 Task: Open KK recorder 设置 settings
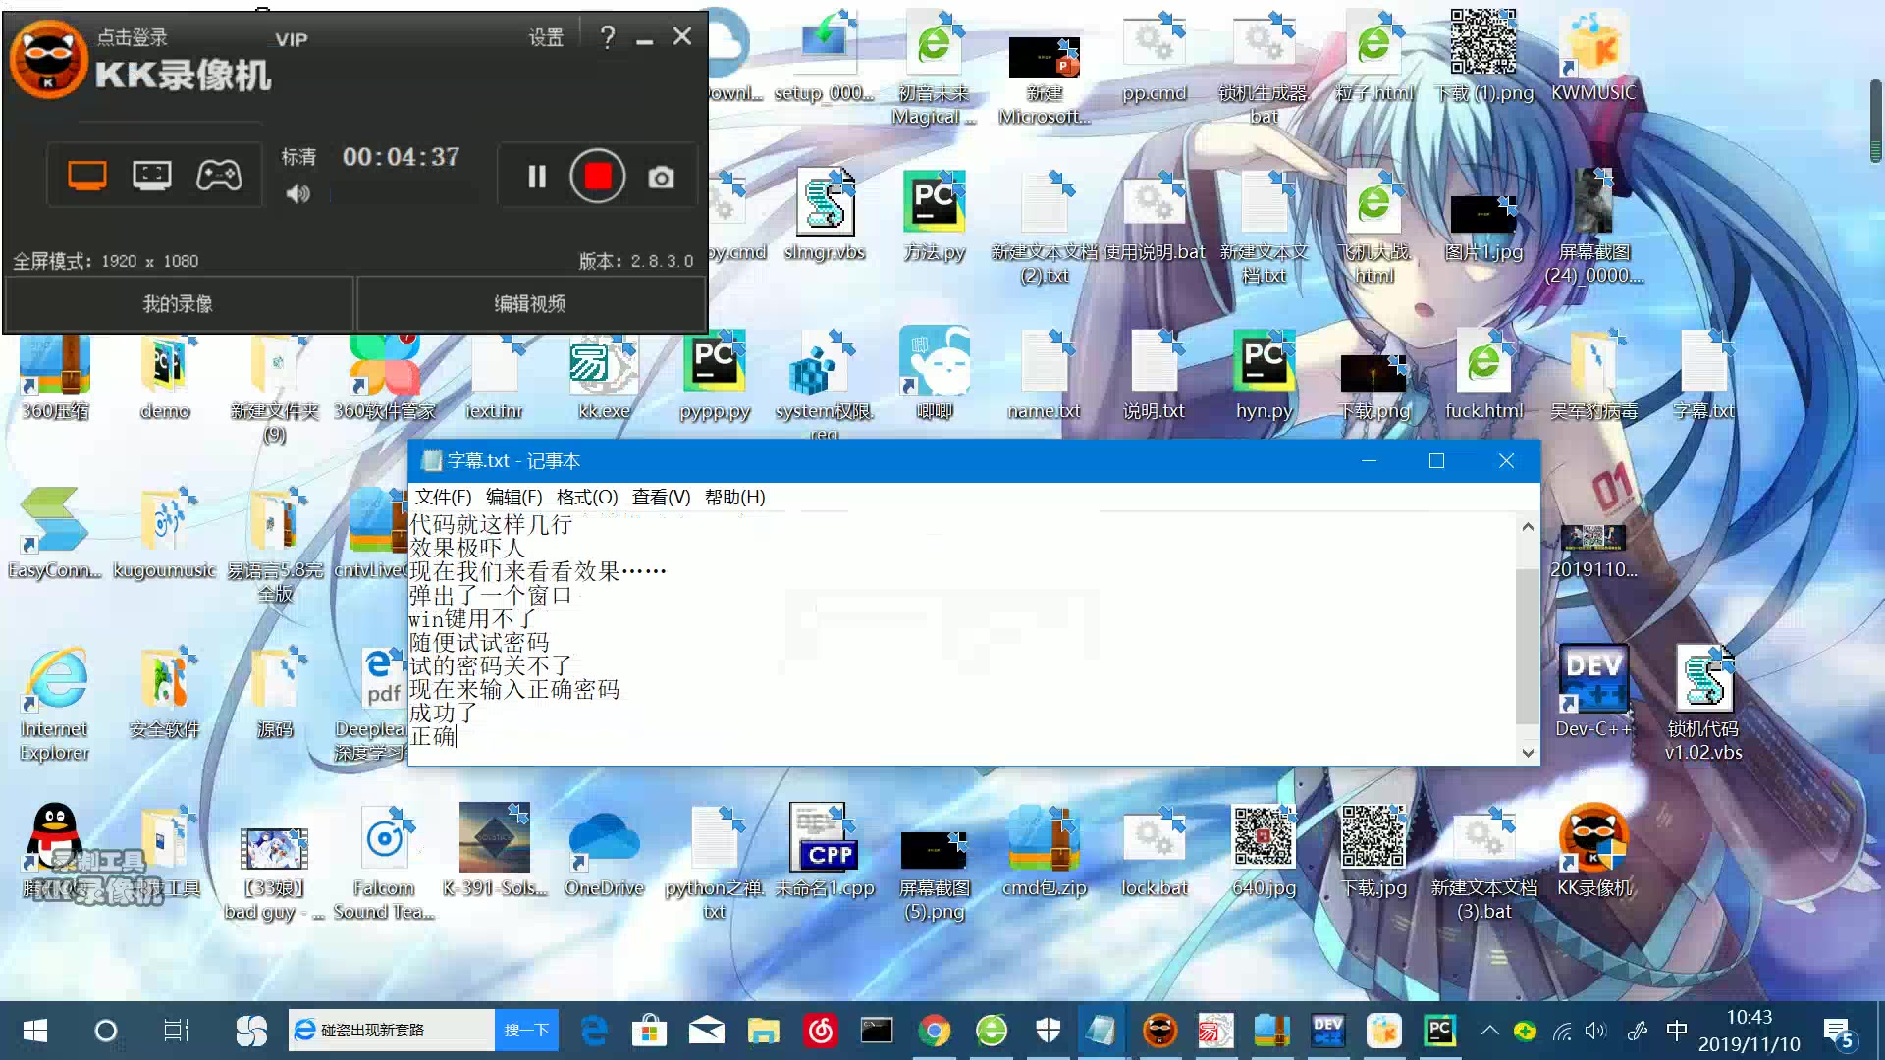[546, 37]
